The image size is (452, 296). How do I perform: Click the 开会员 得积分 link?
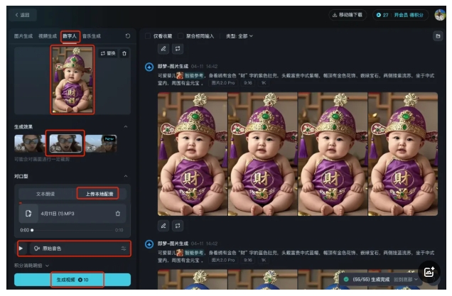pos(409,15)
